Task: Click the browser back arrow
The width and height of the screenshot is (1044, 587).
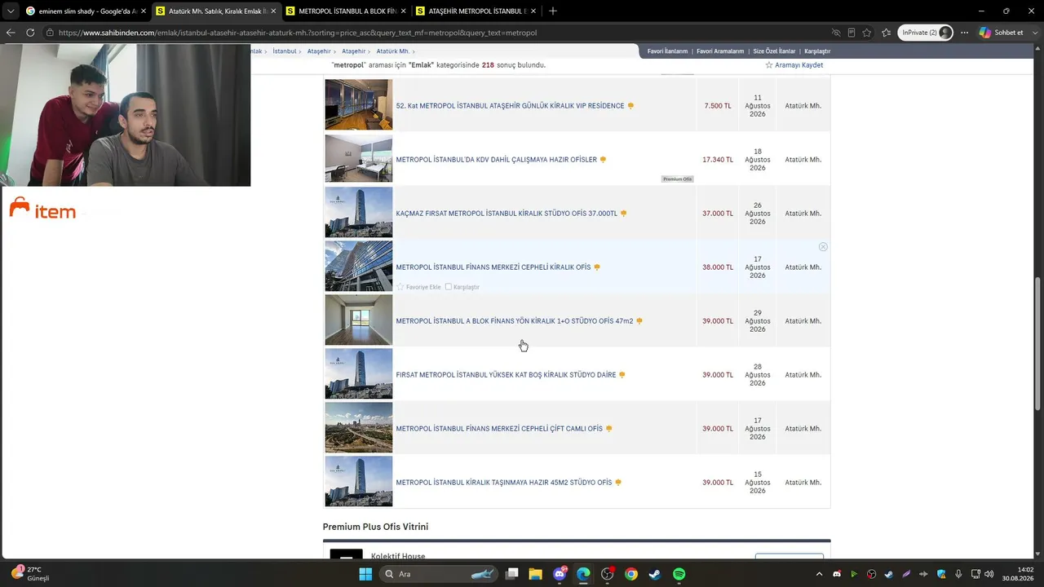Action: pyautogui.click(x=11, y=33)
